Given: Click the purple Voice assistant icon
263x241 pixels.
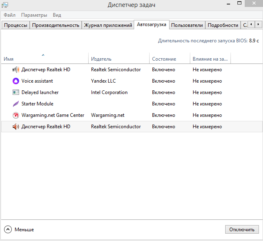Looking at the screenshot, I should [16, 81].
